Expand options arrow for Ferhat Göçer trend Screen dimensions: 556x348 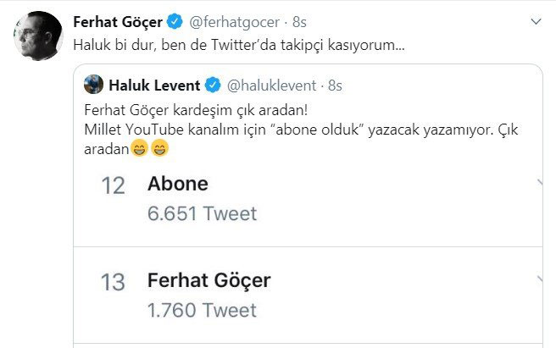coord(541,279)
